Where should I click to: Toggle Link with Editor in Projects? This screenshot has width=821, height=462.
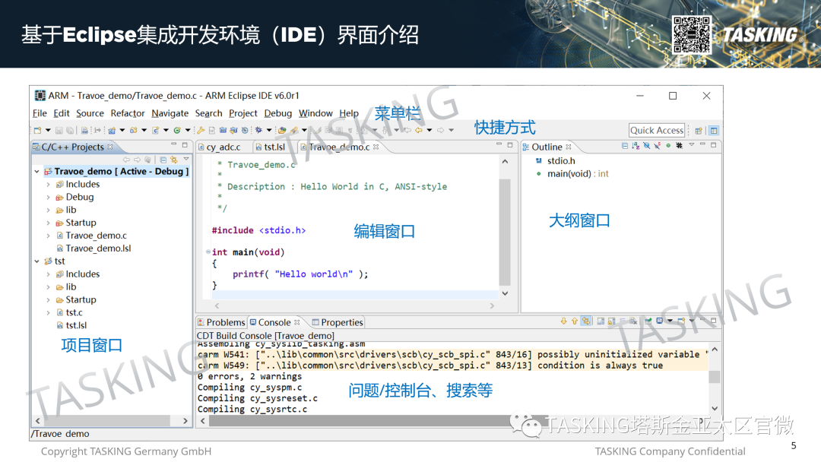174,160
